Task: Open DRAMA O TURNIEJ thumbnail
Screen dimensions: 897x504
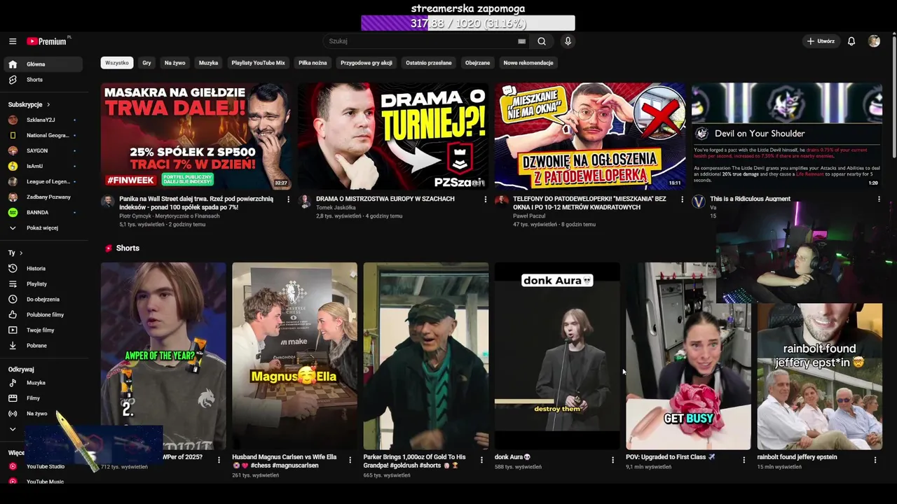Action: [x=393, y=136]
